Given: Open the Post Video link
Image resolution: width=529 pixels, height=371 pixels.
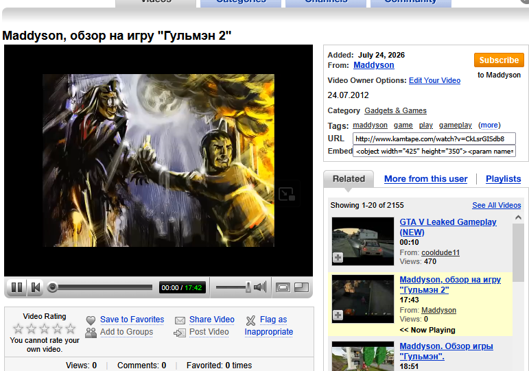Looking at the screenshot, I should click(209, 332).
